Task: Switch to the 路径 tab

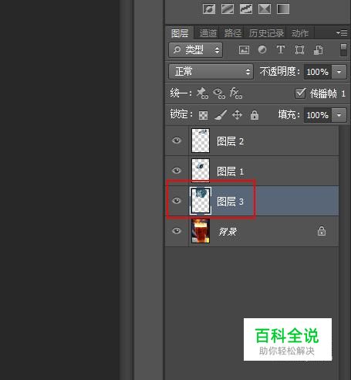Action: 233,33
